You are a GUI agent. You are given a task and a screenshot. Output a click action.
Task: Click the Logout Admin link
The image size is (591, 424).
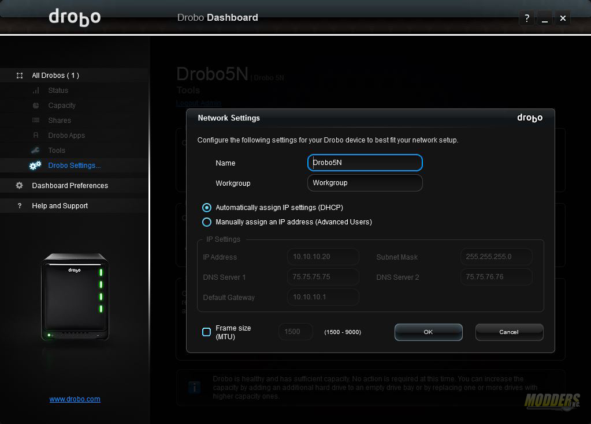pyautogui.click(x=199, y=103)
